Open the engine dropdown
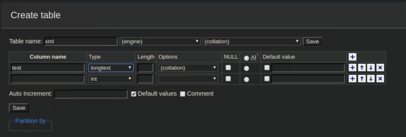Screen dimensions: 406x137 (160, 42)
